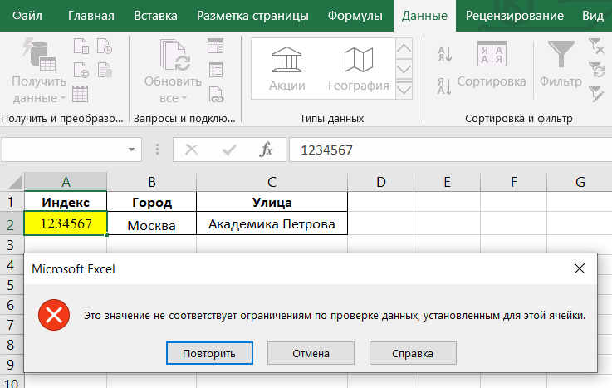Click the formula bar Enter checkmark
Viewport: 612px width, 388px height.
point(229,150)
